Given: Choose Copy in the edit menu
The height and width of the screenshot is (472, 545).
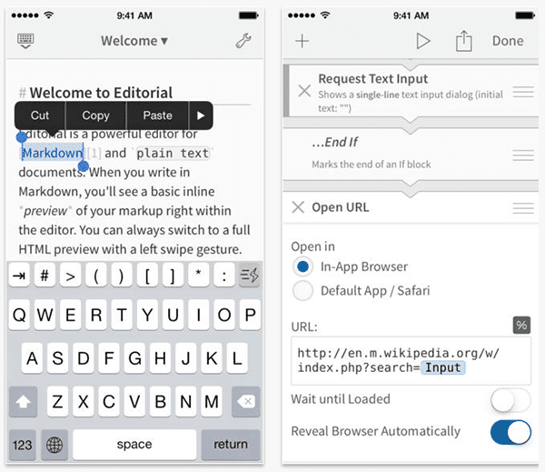Looking at the screenshot, I should pyautogui.click(x=95, y=115).
